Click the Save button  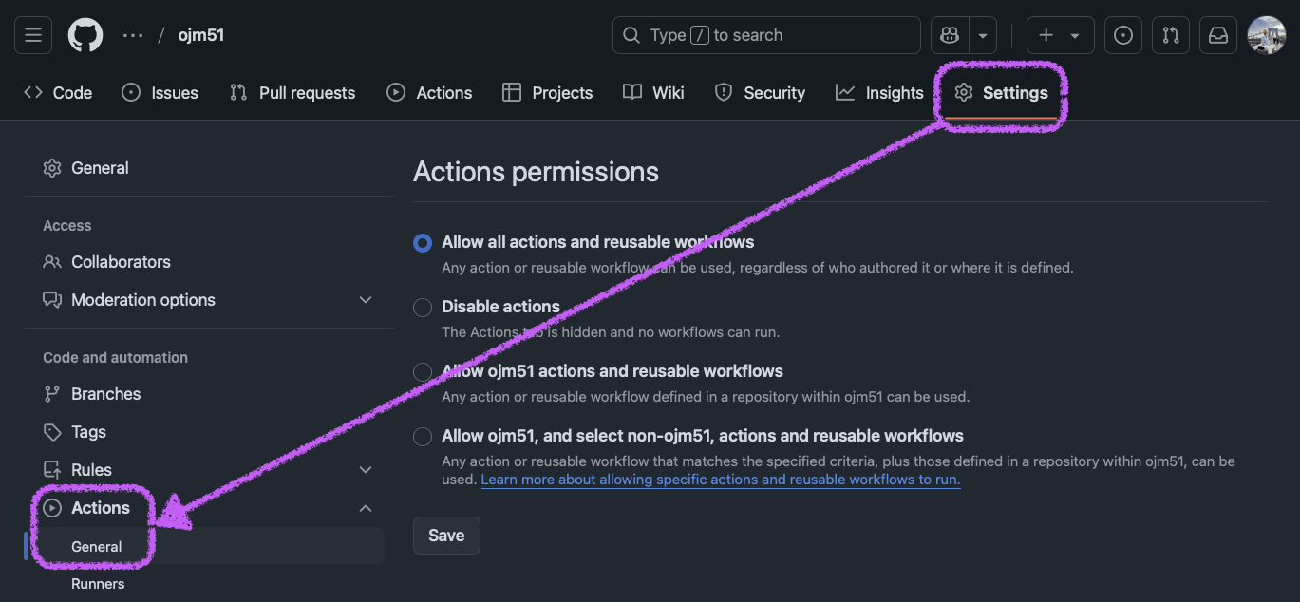tap(446, 536)
